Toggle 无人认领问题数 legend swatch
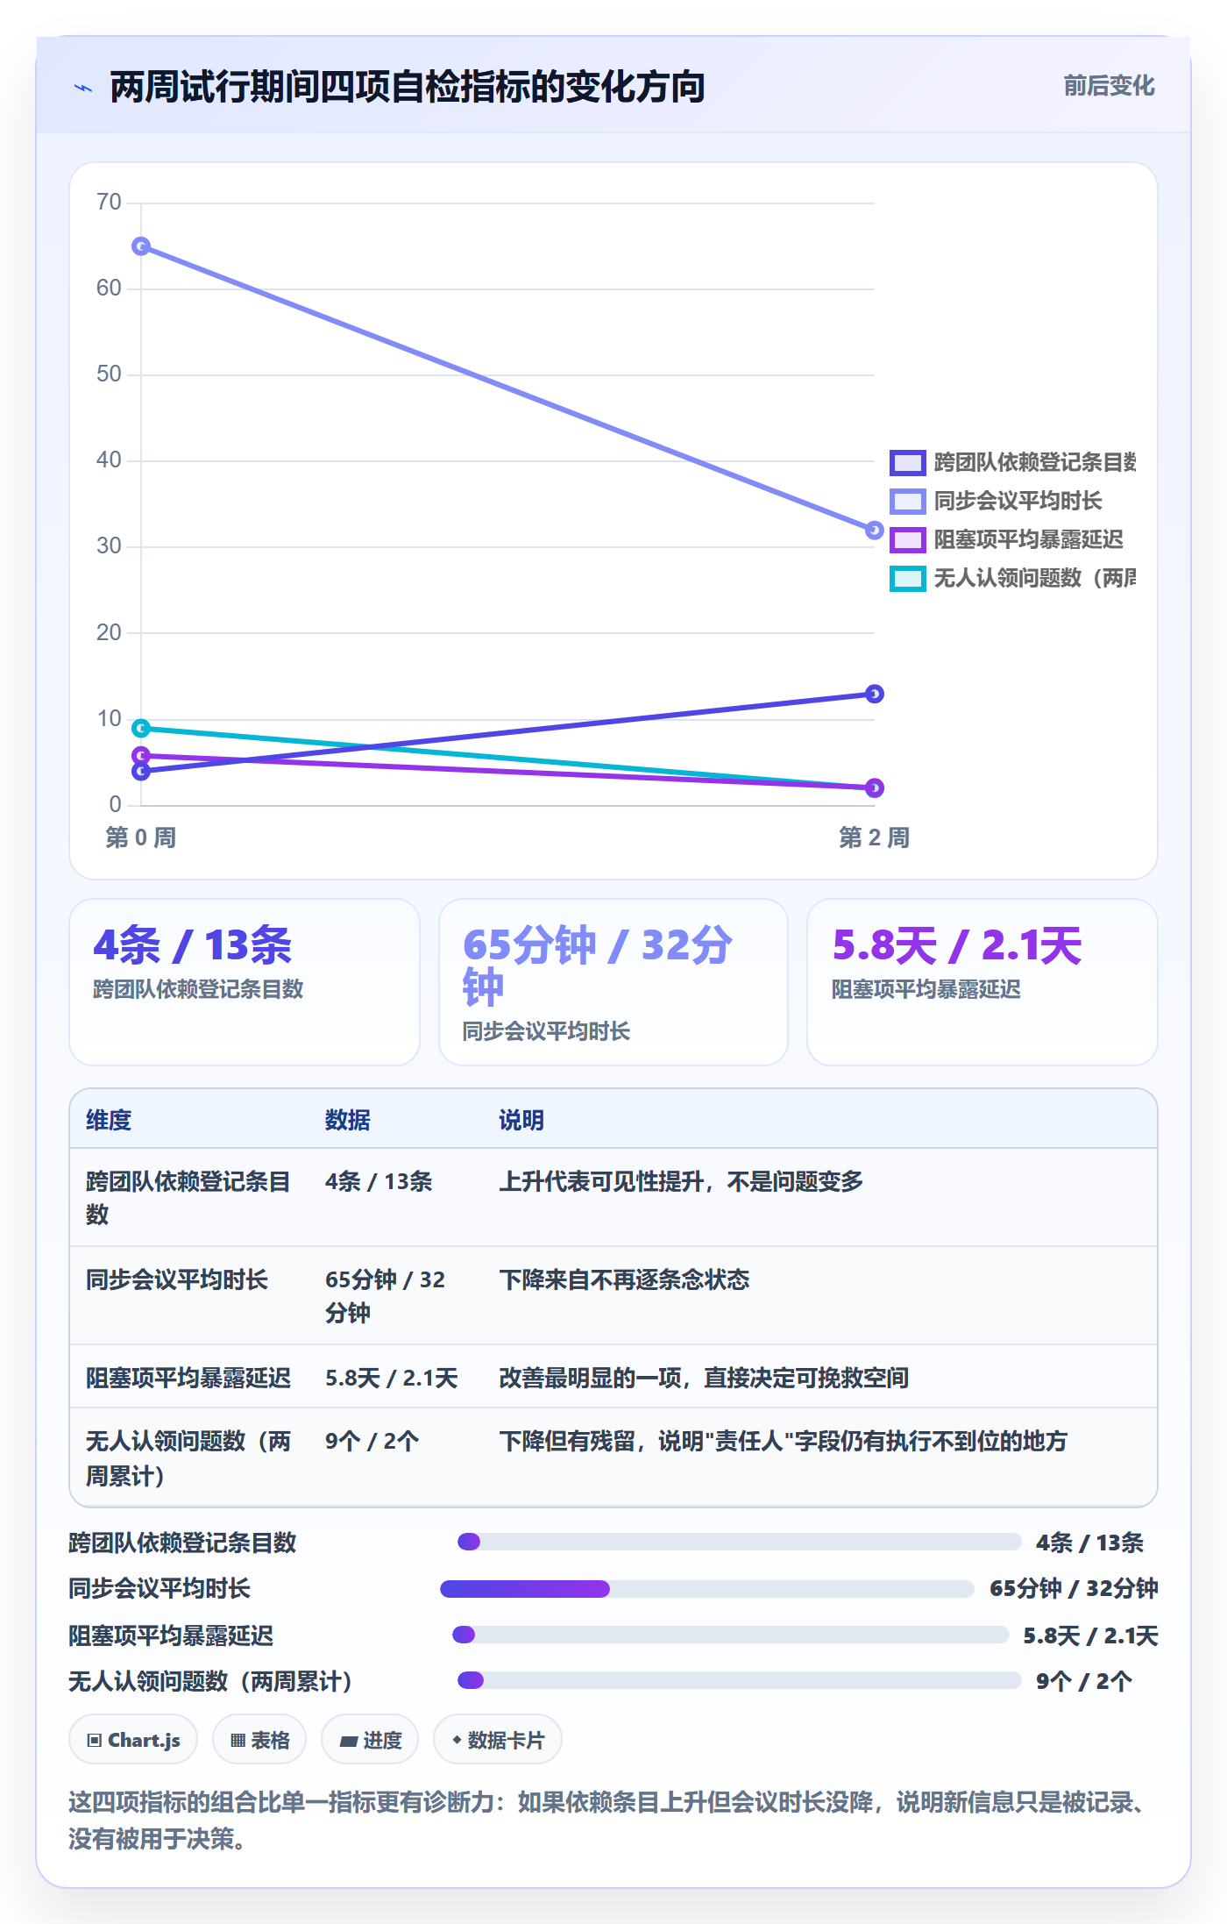This screenshot has height=1924, width=1227. [907, 578]
